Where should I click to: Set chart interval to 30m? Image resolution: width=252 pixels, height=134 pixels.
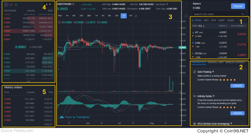(x=89, y=16)
